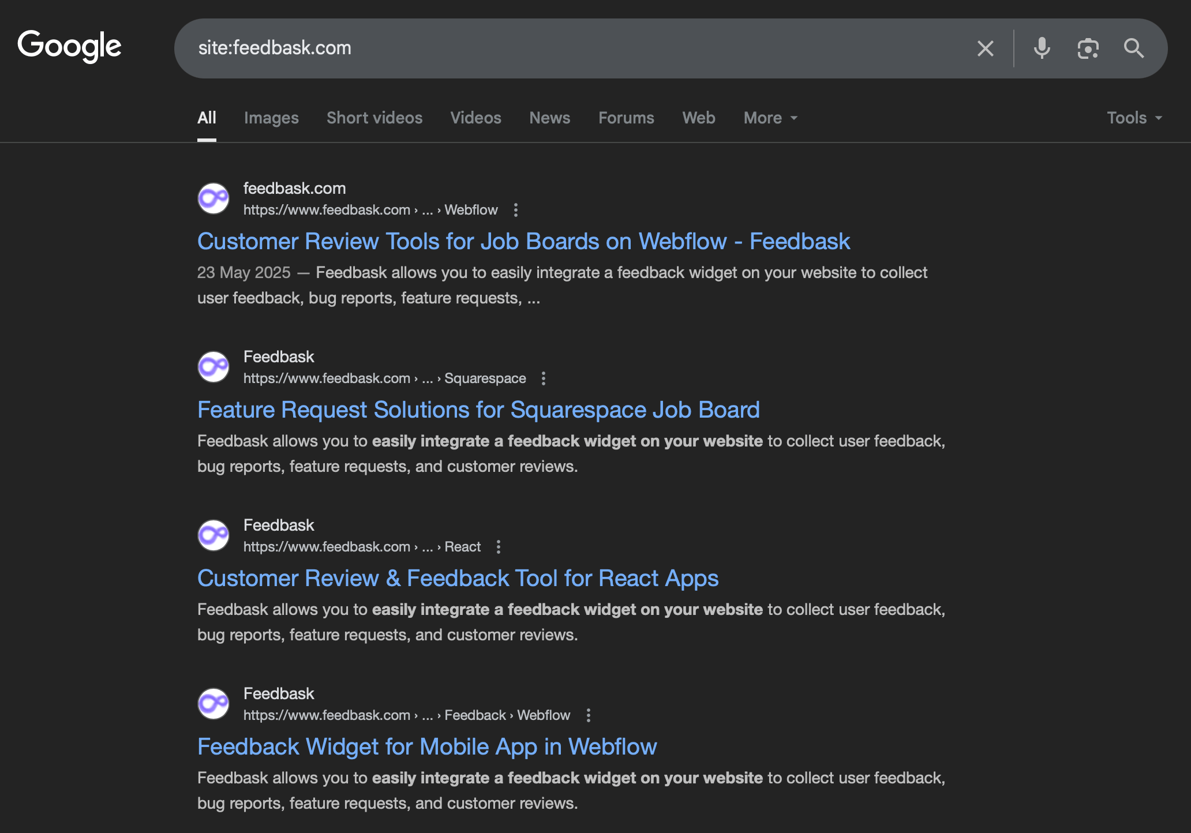This screenshot has width=1191, height=833.
Task: Click the favicon of the Mobile App Webflow result
Action: pyautogui.click(x=214, y=704)
